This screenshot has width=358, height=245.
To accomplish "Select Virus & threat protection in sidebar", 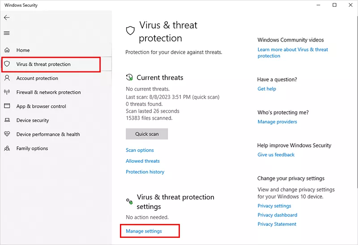I will [43, 64].
